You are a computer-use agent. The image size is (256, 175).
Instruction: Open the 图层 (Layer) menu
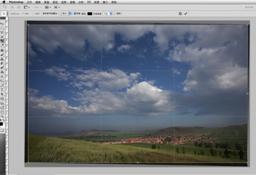[x=55, y=2]
